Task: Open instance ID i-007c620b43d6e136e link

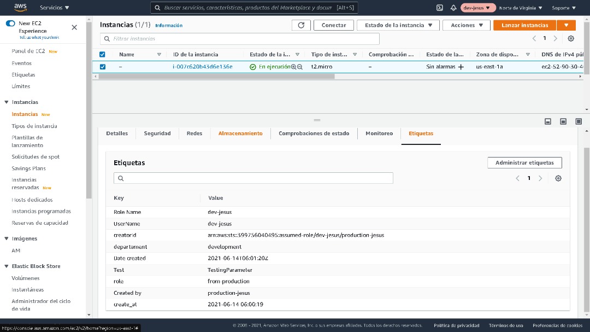Action: [x=203, y=67]
